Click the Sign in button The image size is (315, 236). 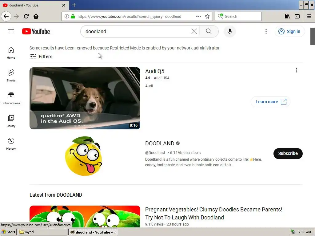(x=289, y=31)
